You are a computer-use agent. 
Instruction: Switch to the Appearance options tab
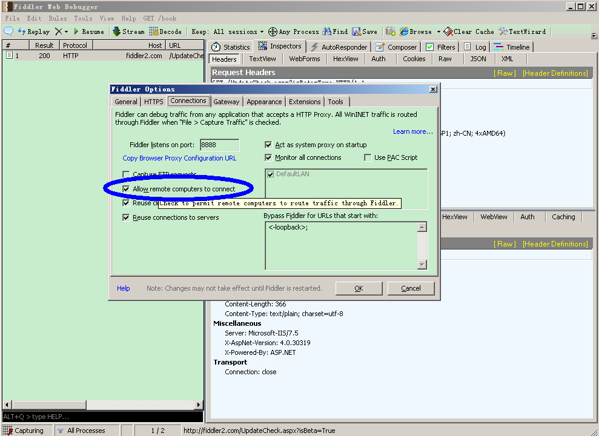click(264, 102)
